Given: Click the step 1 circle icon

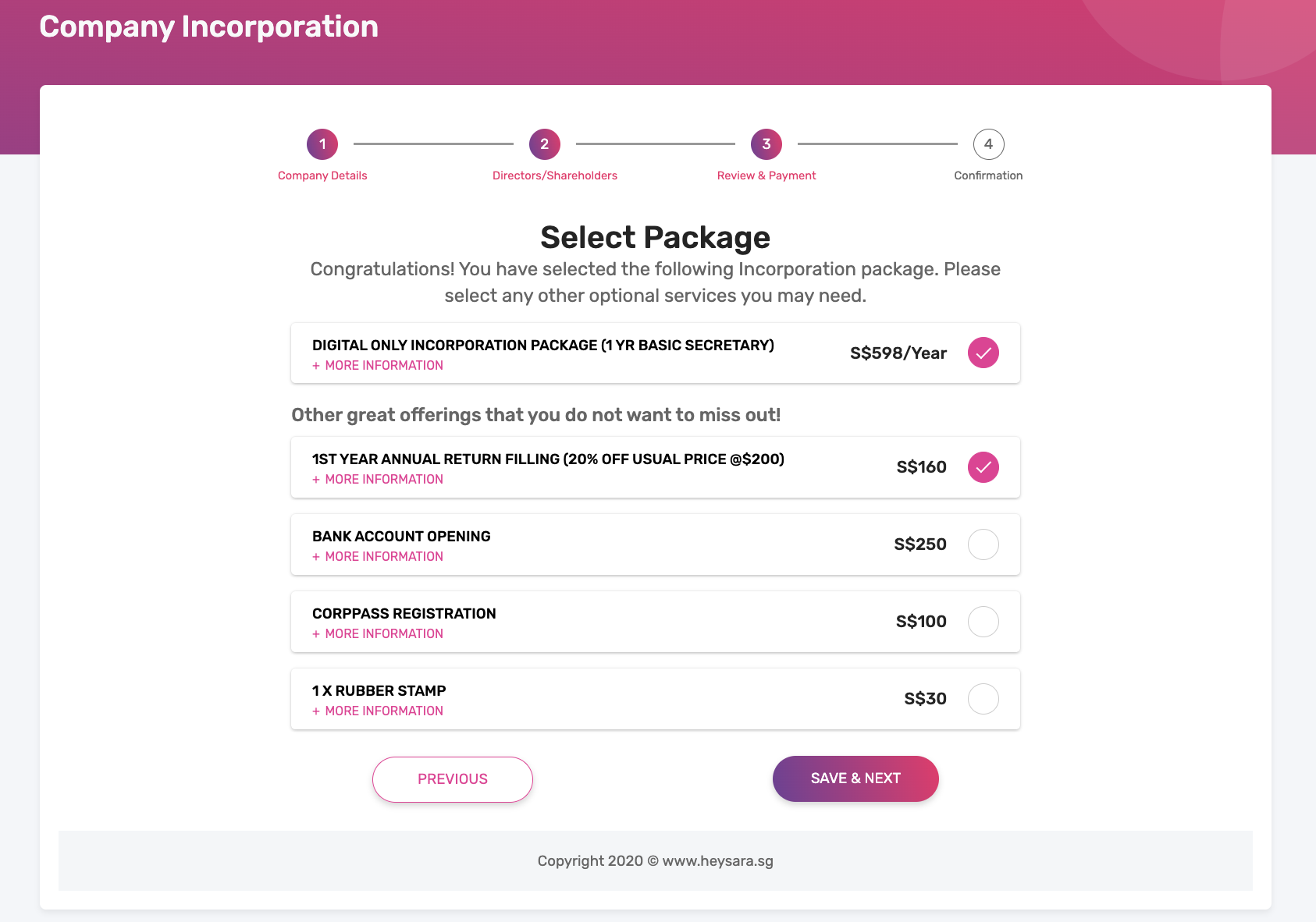Looking at the screenshot, I should tap(322, 144).
